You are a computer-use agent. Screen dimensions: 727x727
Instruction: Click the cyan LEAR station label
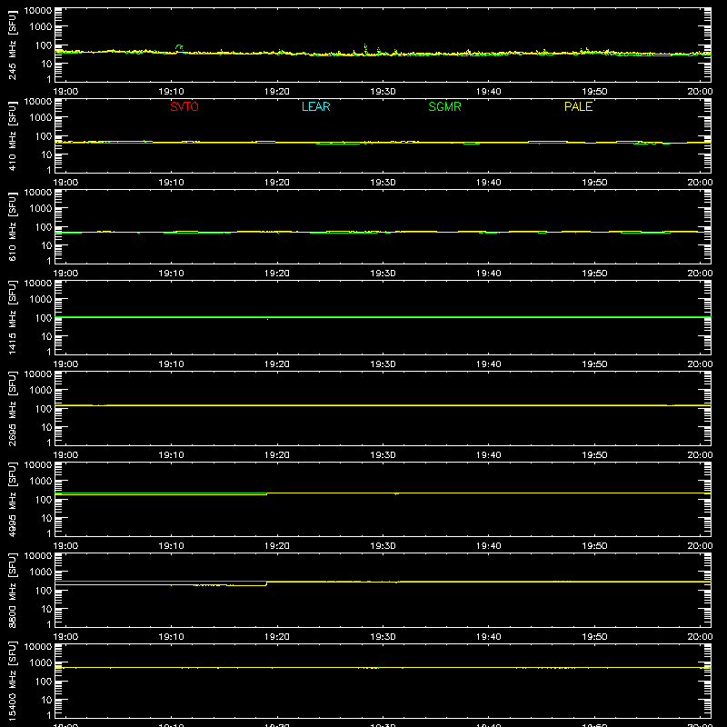click(315, 106)
